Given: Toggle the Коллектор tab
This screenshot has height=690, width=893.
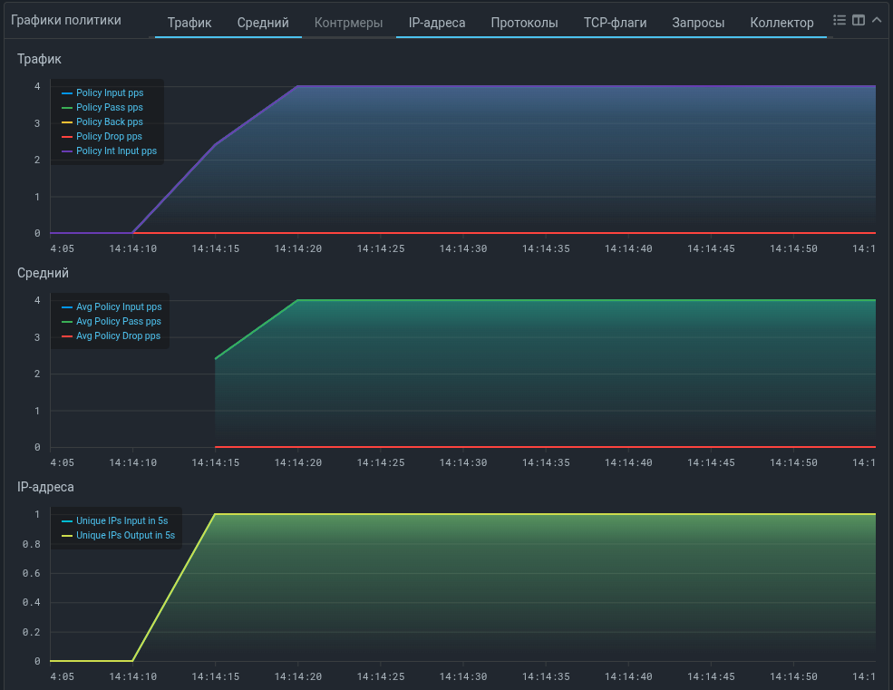Looking at the screenshot, I should pos(781,23).
